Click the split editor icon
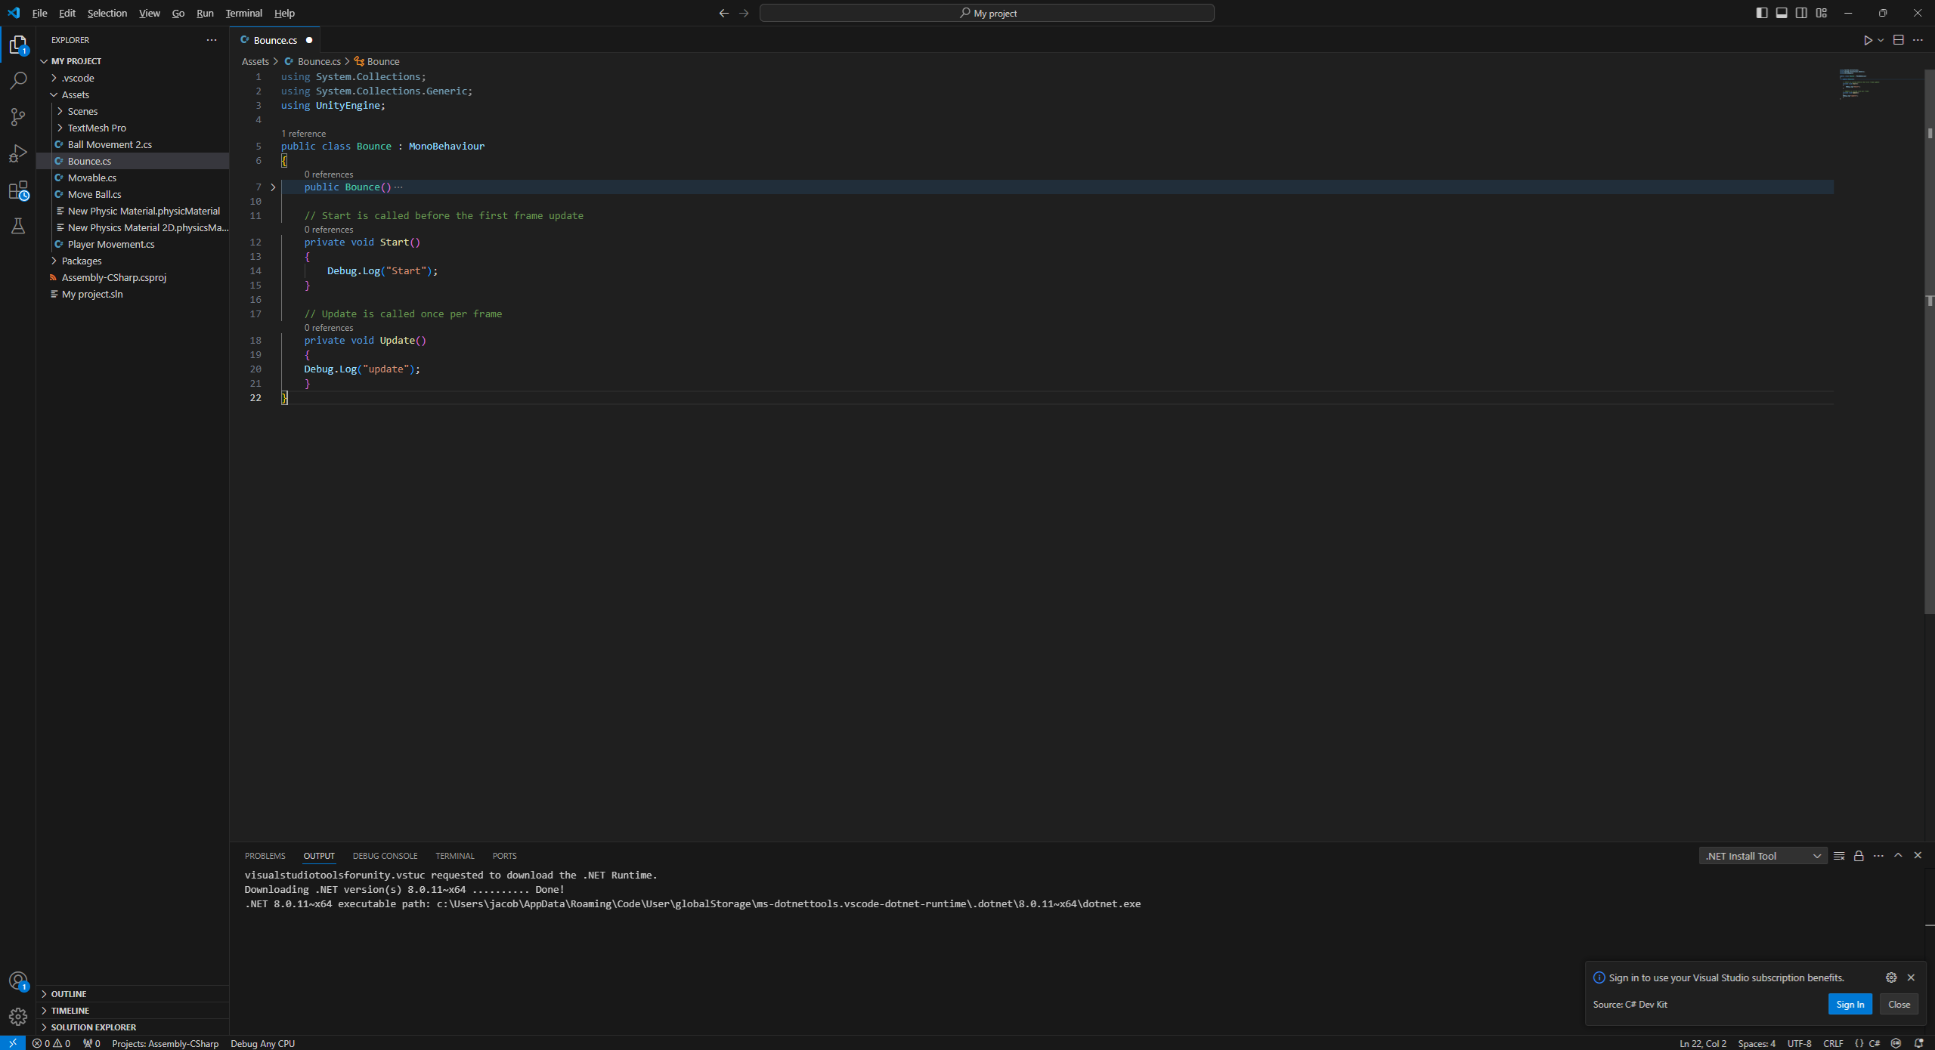Viewport: 1935px width, 1050px height. 1898,40
